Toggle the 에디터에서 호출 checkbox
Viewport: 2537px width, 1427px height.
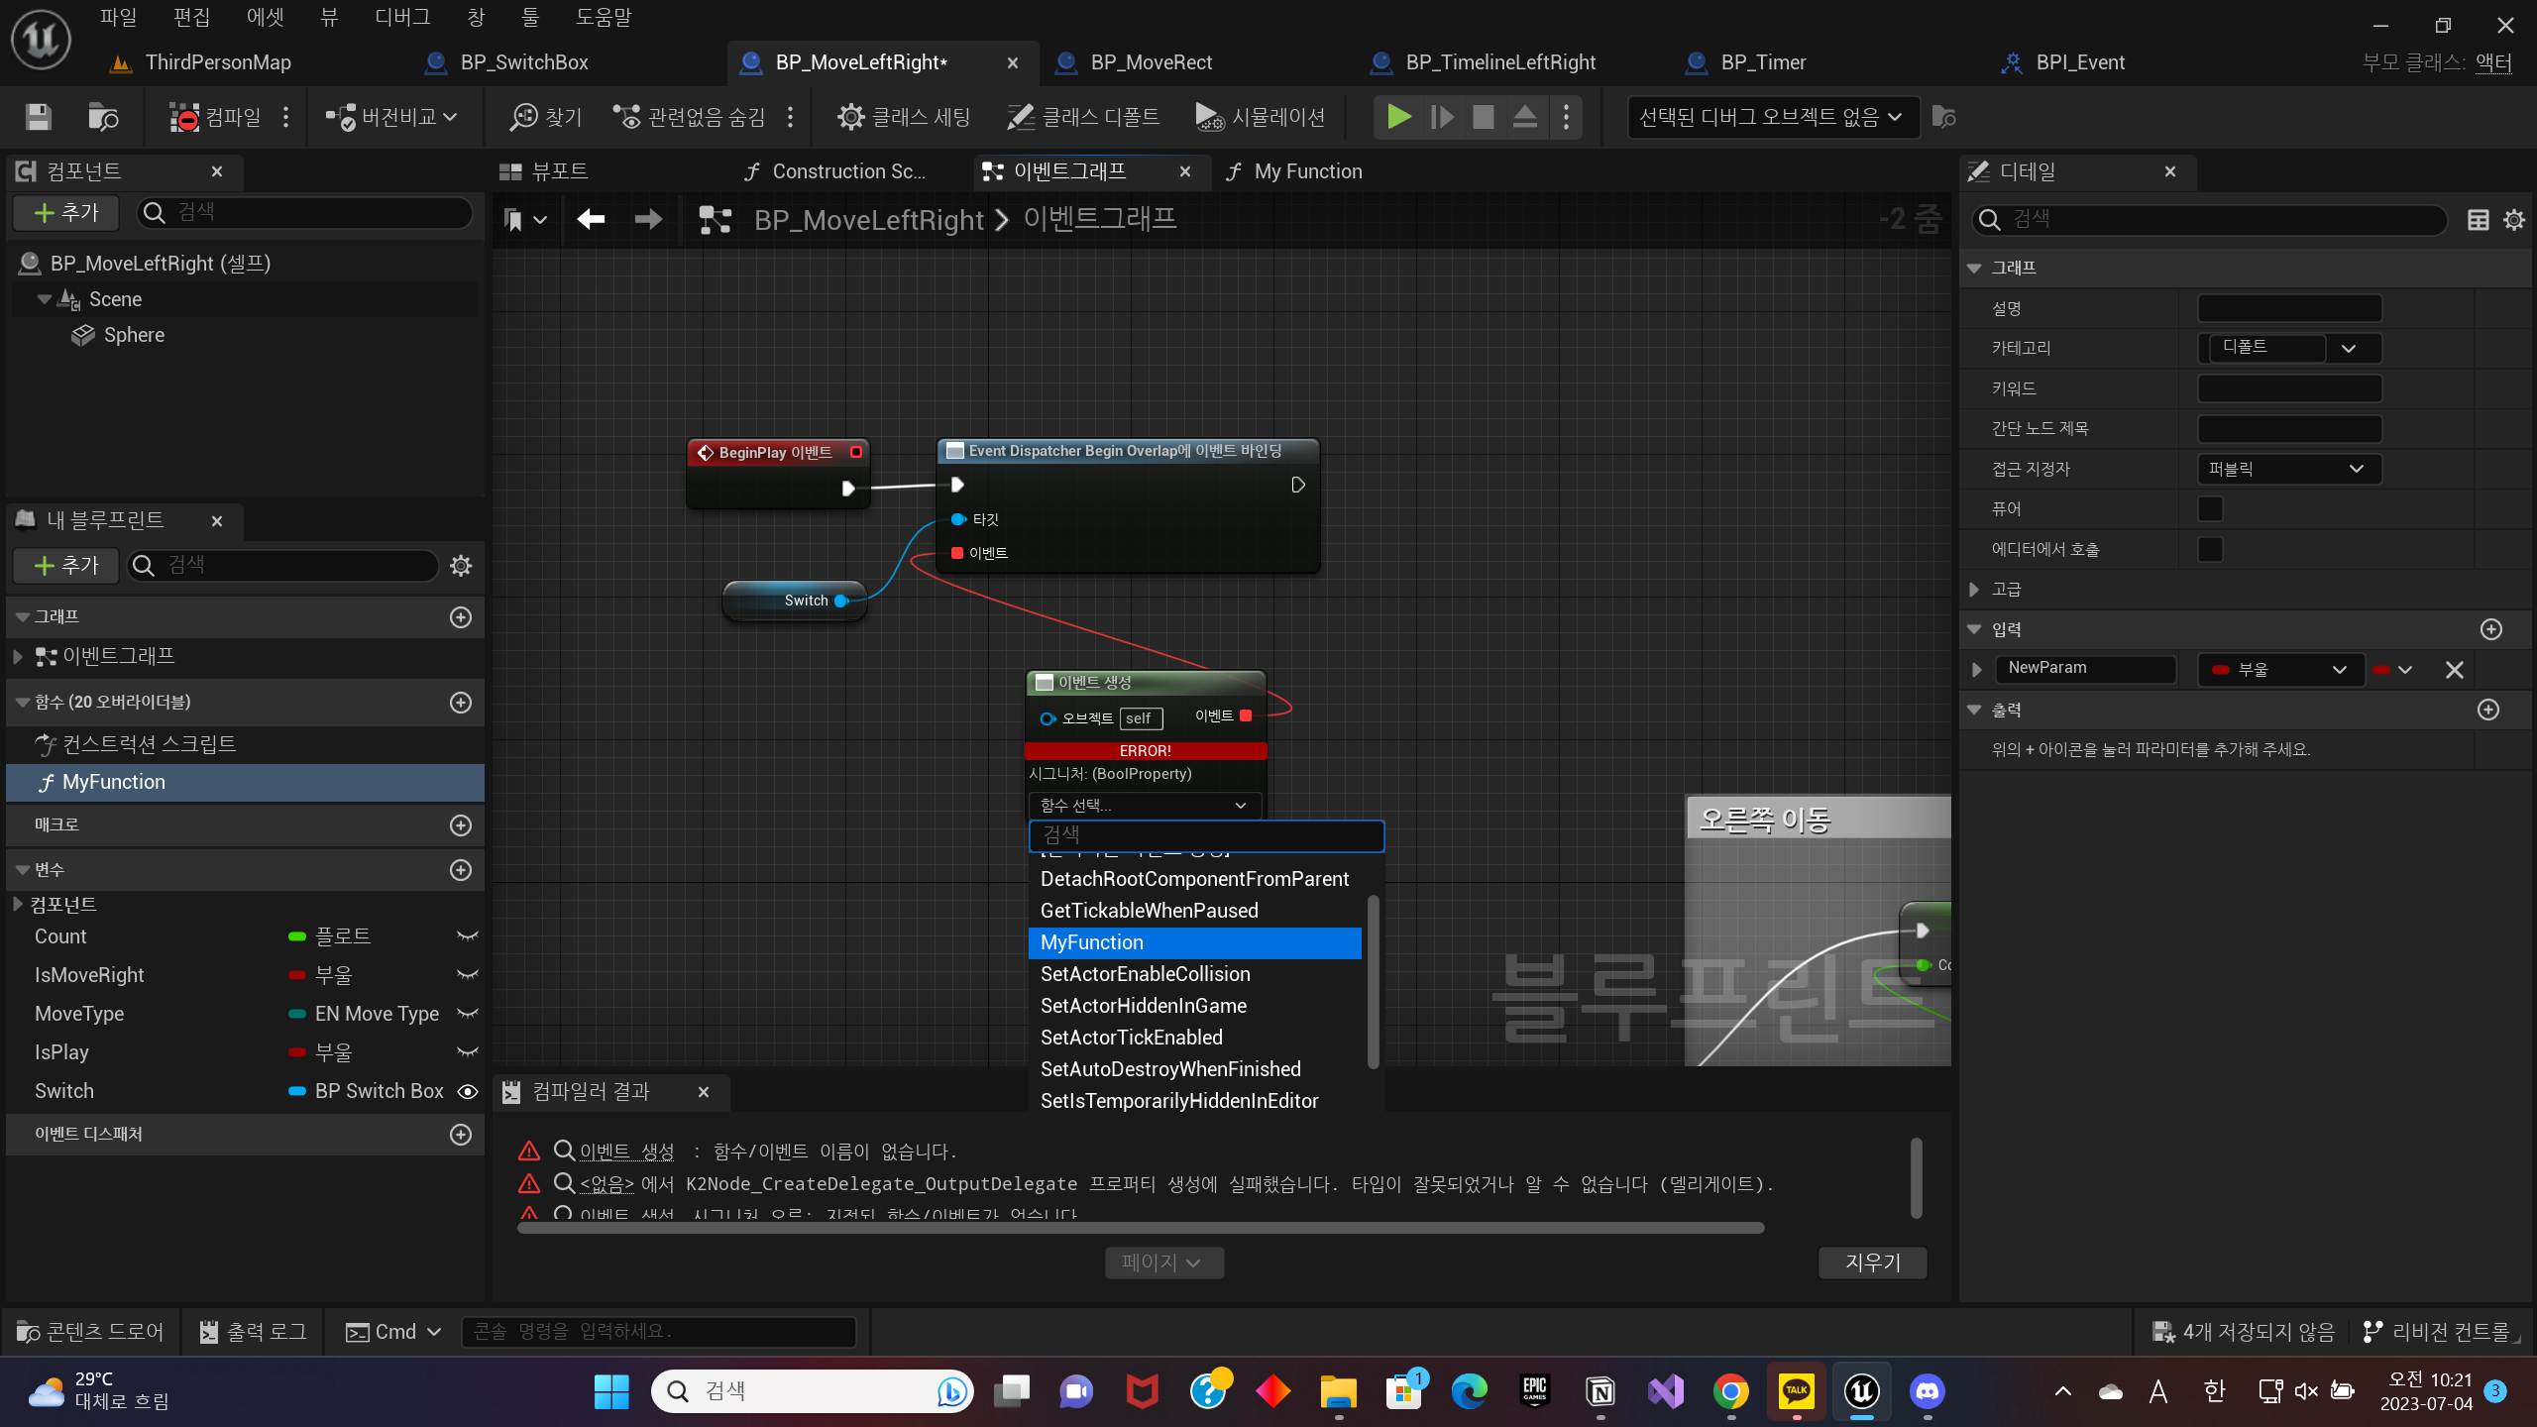pos(2210,550)
